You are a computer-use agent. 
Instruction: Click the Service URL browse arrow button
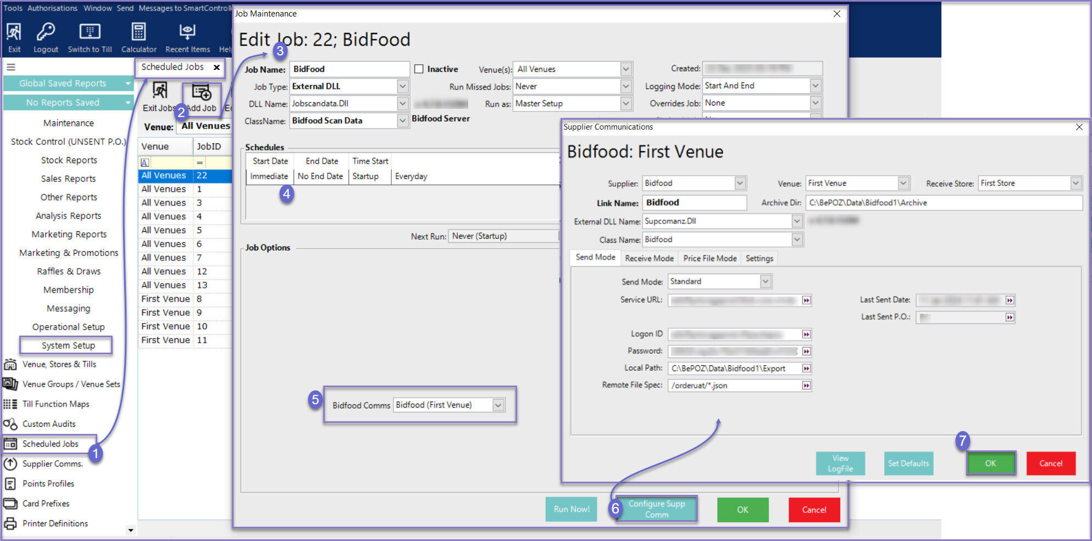coord(806,300)
